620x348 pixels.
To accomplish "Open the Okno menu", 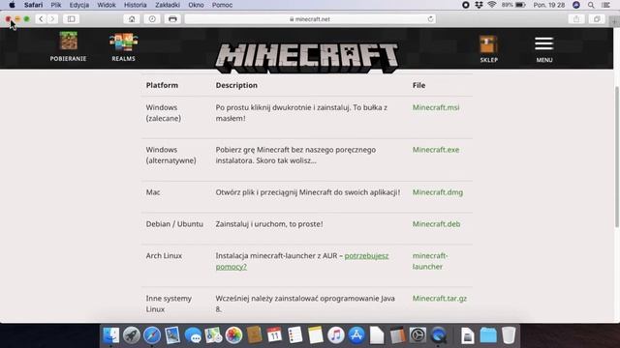I will point(196,5).
